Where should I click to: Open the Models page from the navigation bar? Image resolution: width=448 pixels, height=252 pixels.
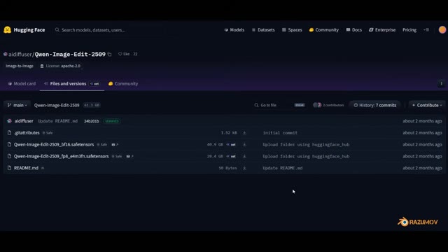coord(234,29)
